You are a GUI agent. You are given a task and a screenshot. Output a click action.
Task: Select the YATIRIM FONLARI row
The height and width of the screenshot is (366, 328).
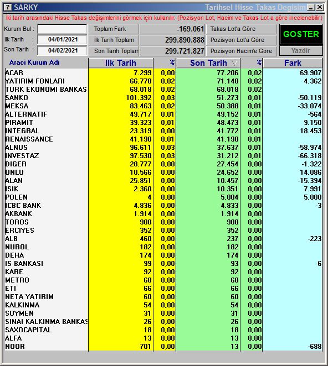pyautogui.click(x=163, y=81)
